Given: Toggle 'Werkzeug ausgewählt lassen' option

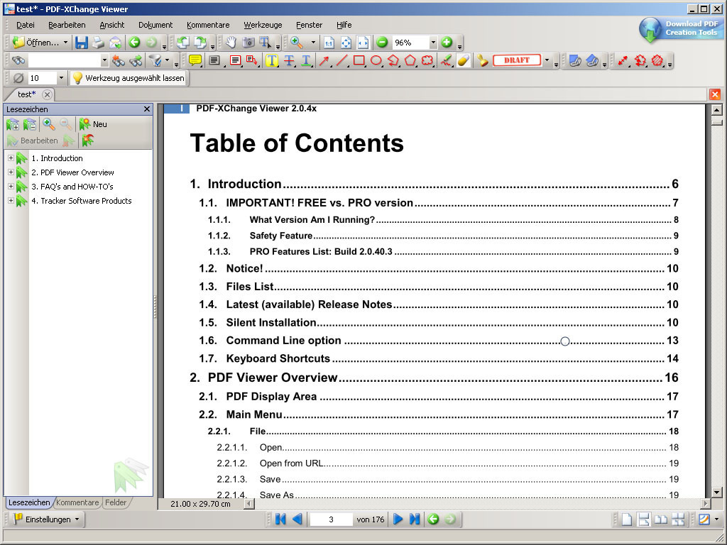Looking at the screenshot, I should click(x=129, y=78).
